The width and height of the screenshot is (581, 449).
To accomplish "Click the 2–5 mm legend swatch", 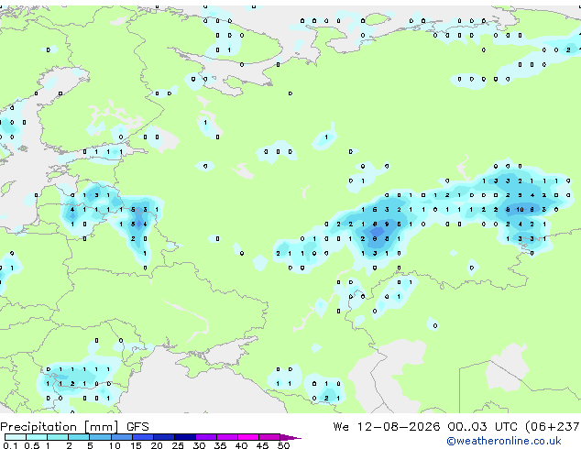I will point(79,437).
